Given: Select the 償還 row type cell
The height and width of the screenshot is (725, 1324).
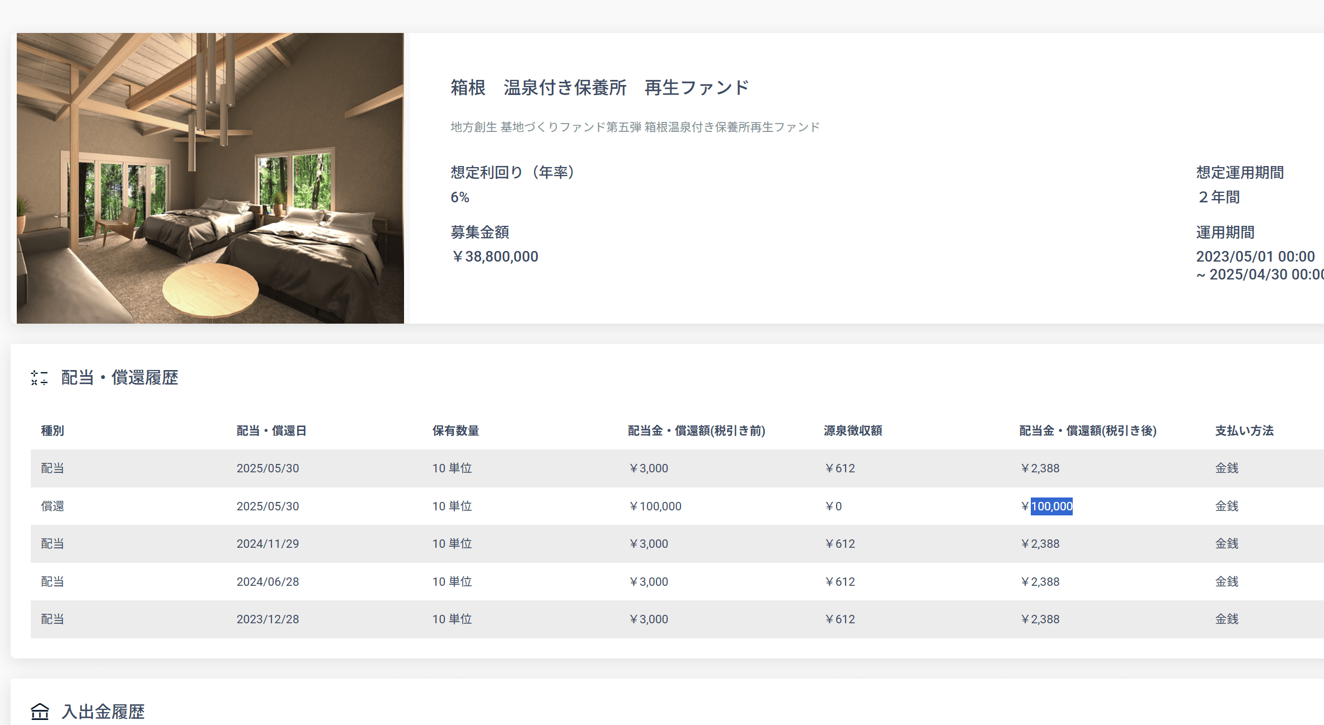Looking at the screenshot, I should tap(53, 506).
